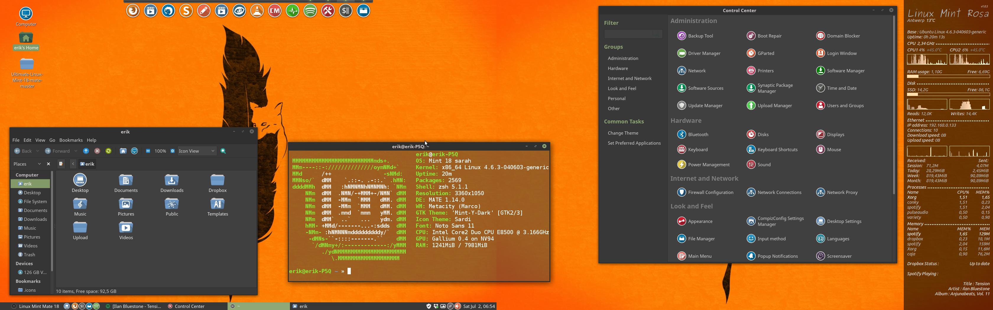Screen dimensions: 993x310
Task: Open Edit menu in file manager
Action: (27, 140)
